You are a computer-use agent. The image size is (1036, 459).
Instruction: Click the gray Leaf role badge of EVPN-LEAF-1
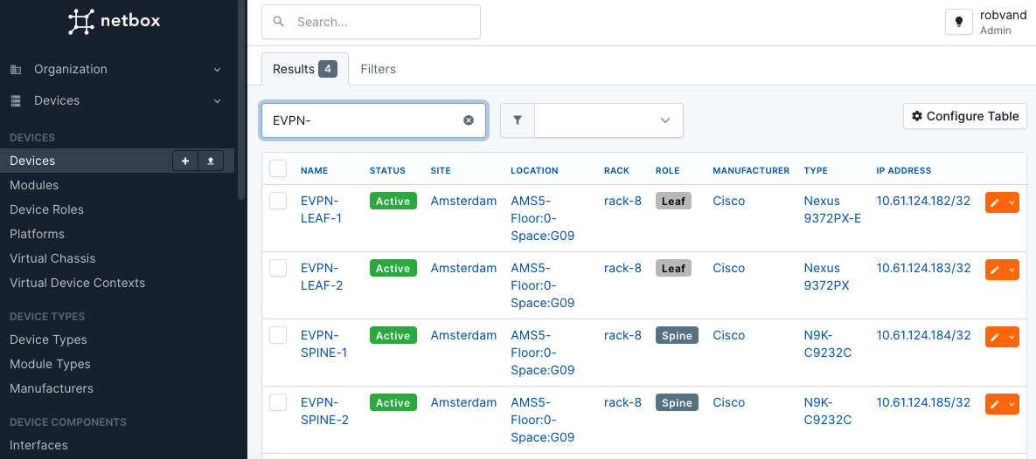click(673, 202)
